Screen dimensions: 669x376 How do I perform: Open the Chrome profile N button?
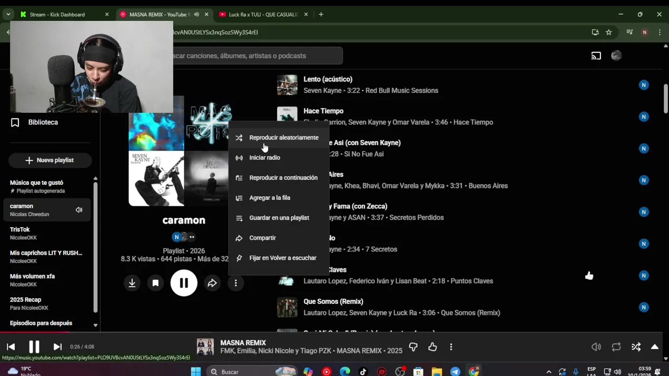click(x=644, y=32)
